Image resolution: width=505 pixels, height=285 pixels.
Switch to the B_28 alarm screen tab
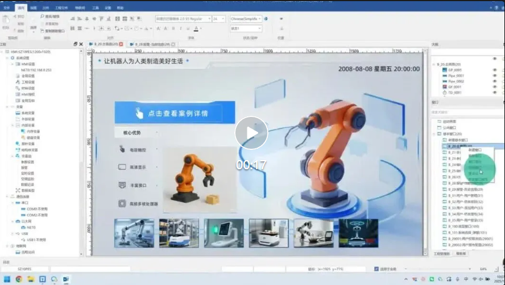click(x=150, y=44)
